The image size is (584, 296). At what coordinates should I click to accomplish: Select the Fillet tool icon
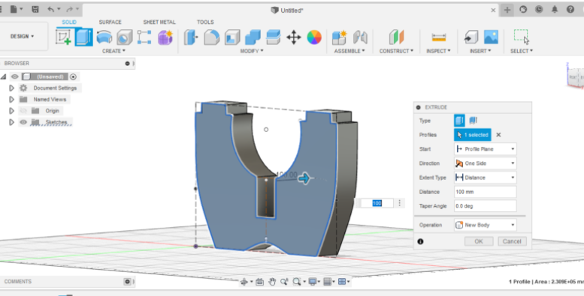click(x=211, y=37)
